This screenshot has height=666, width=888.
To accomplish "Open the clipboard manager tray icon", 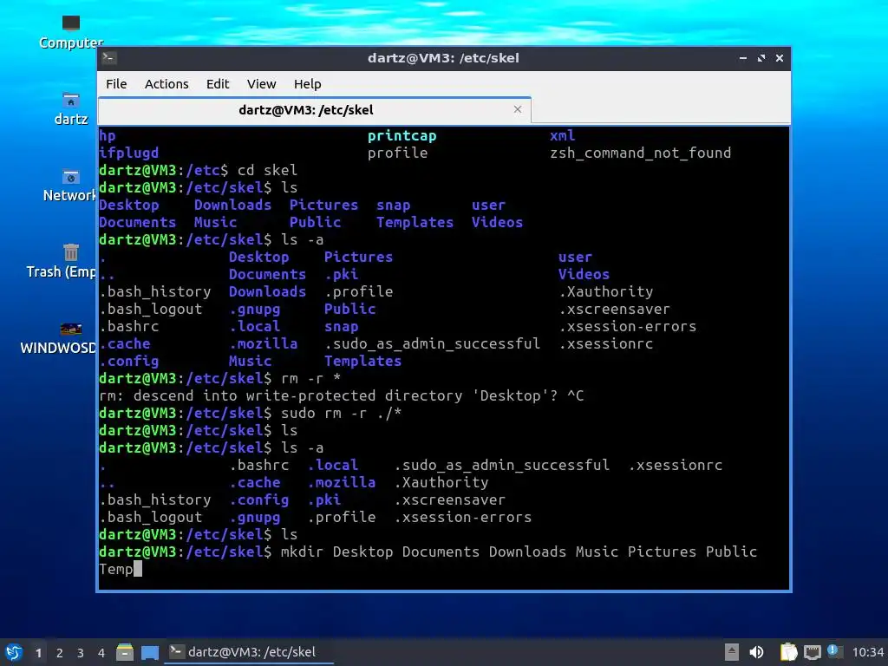I will tap(788, 652).
